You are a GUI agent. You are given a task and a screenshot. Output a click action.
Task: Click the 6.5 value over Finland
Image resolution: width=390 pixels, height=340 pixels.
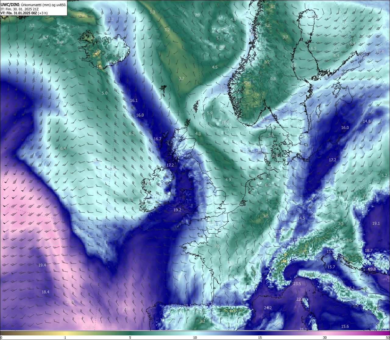coord(314,48)
